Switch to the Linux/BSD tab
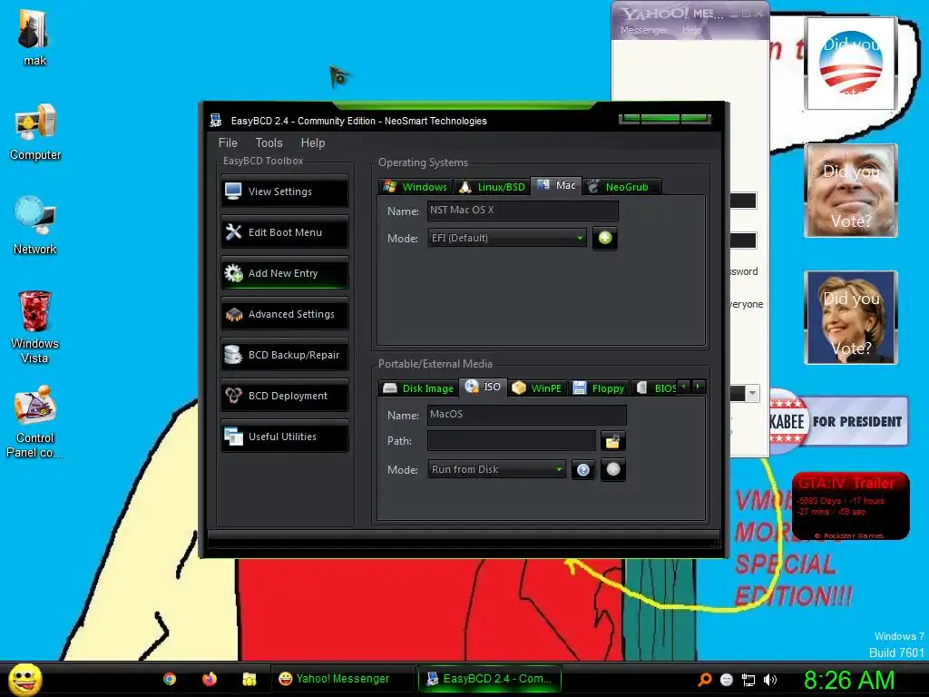The width and height of the screenshot is (929, 697). pyautogui.click(x=492, y=187)
